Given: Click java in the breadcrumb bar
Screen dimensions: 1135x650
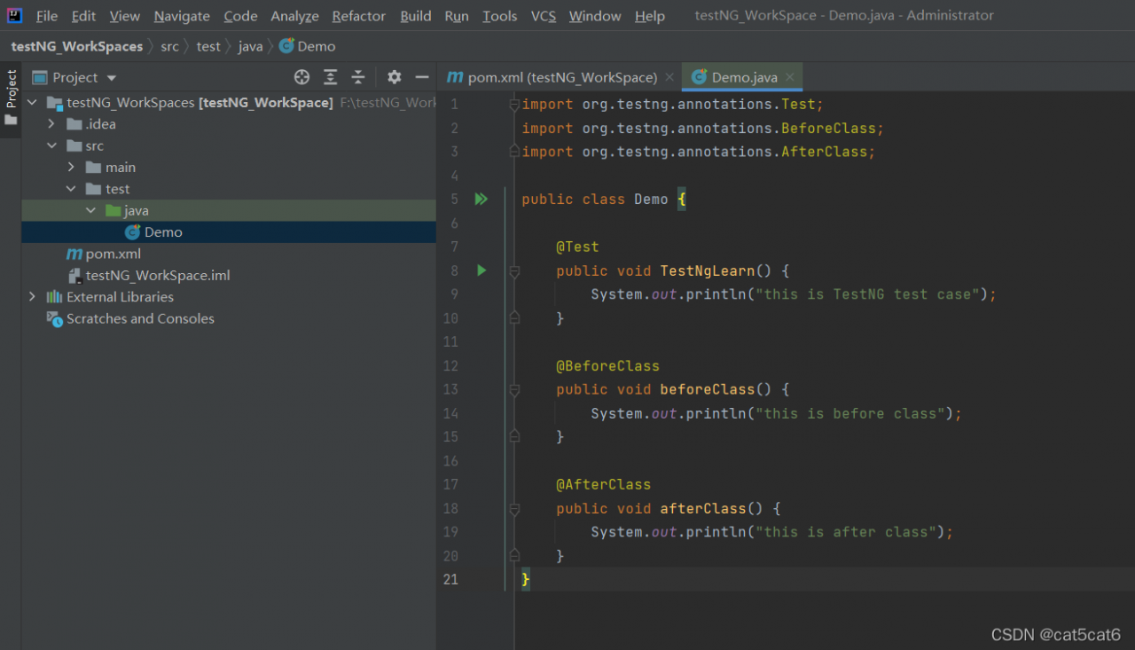Looking at the screenshot, I should point(251,45).
